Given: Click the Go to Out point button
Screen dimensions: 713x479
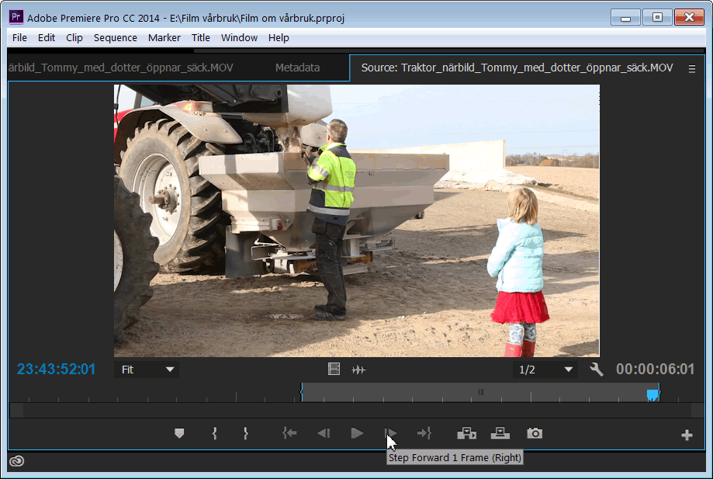Looking at the screenshot, I should click(x=424, y=434).
